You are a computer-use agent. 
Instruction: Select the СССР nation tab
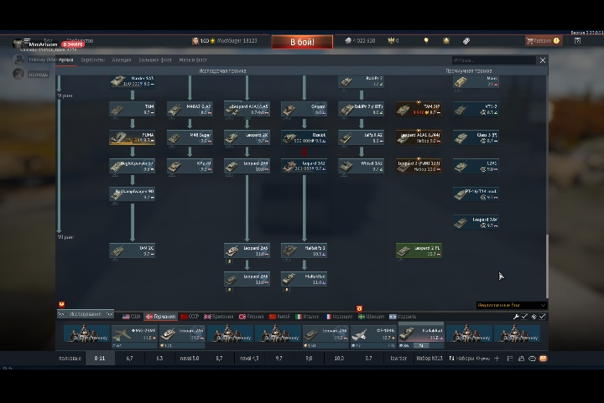(190, 317)
